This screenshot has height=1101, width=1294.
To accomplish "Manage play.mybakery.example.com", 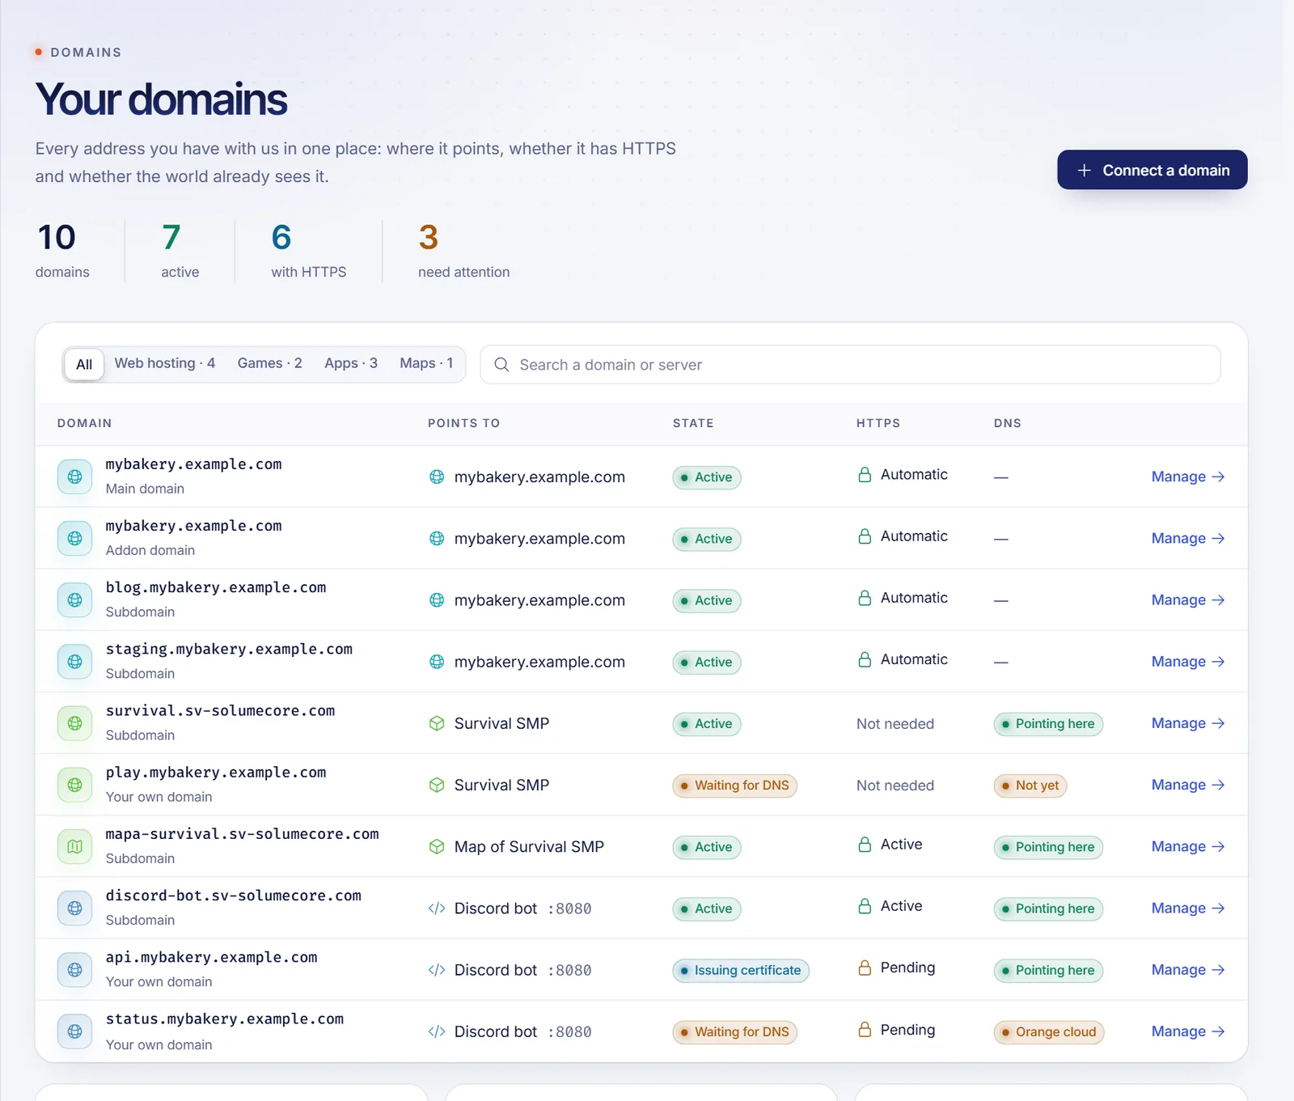I will click(1188, 785).
